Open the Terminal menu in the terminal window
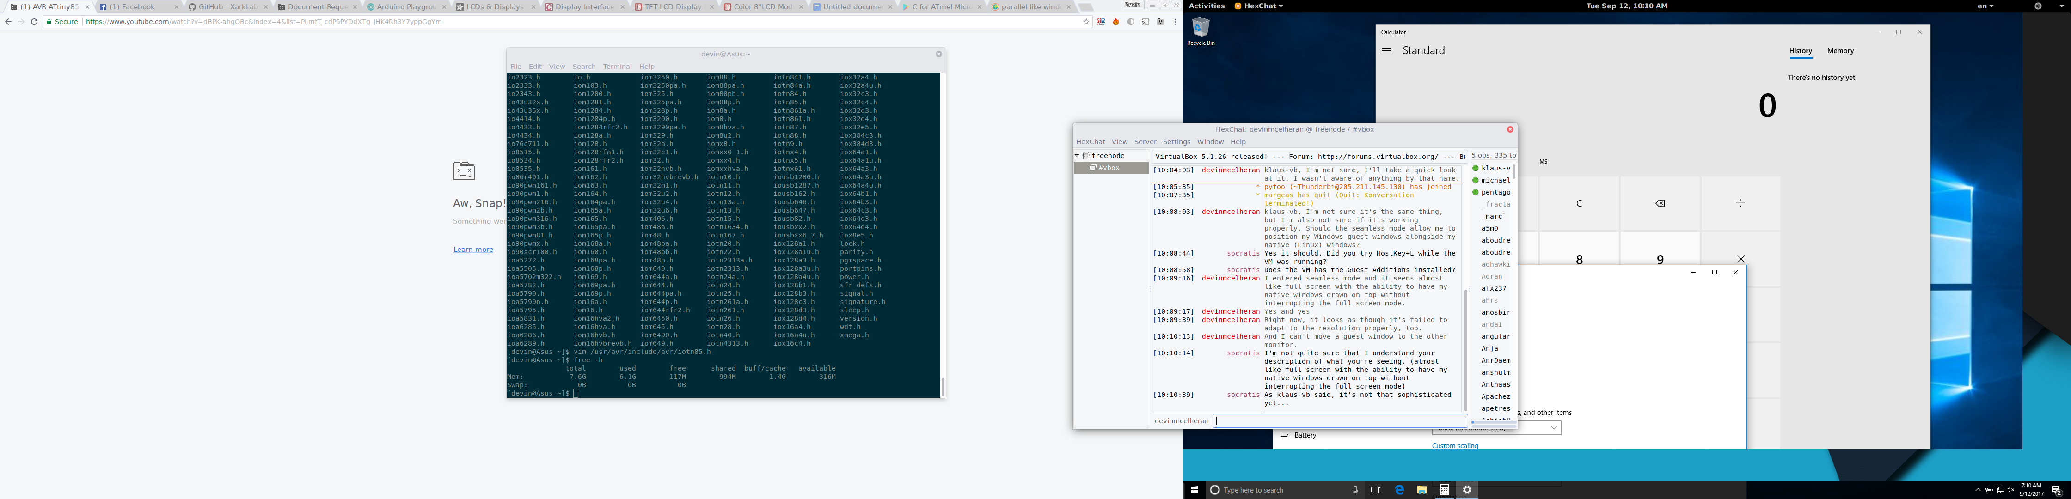2071x499 pixels. click(x=618, y=67)
